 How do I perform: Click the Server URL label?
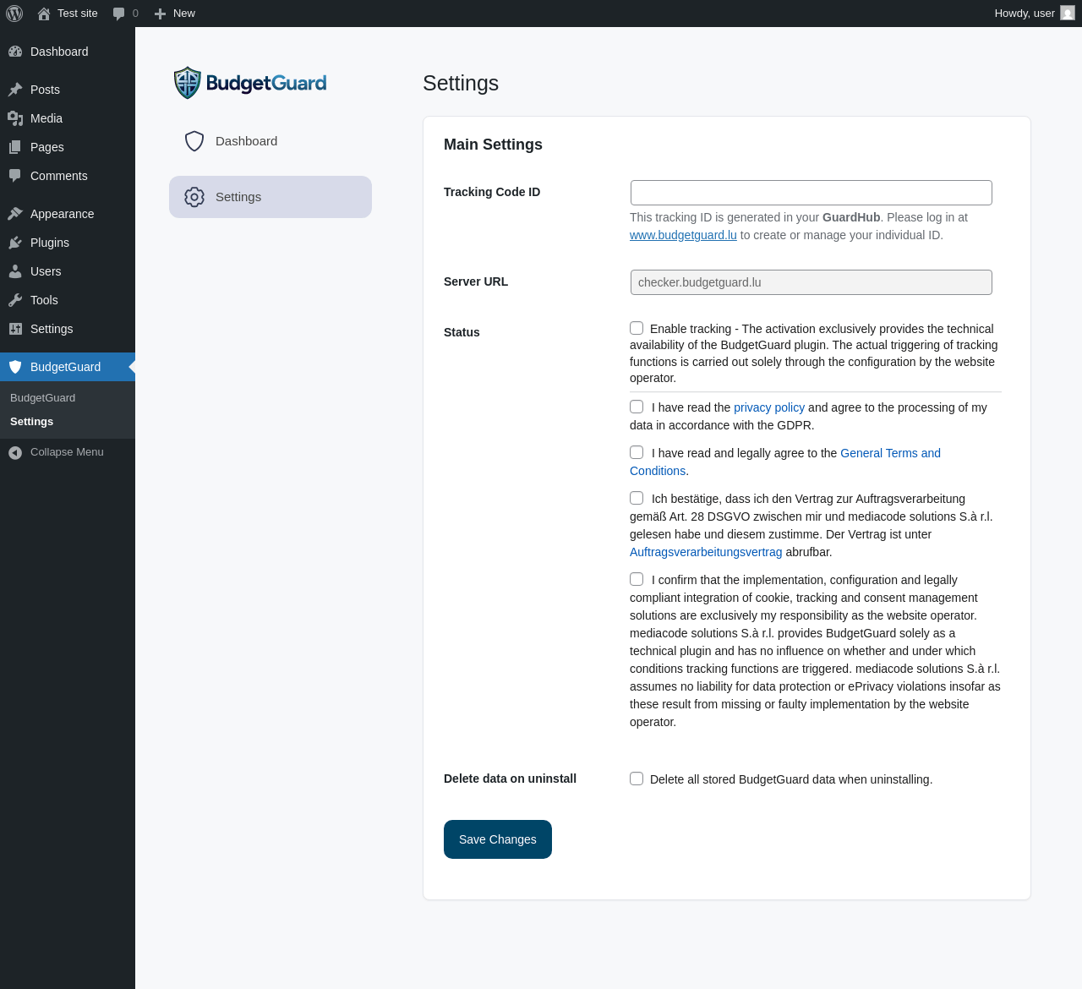tap(476, 281)
